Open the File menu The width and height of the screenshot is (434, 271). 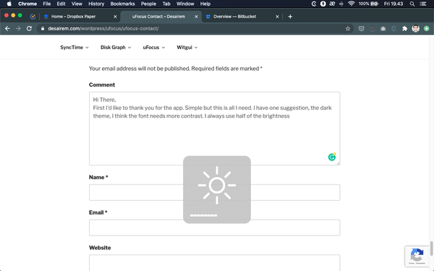coord(47,4)
